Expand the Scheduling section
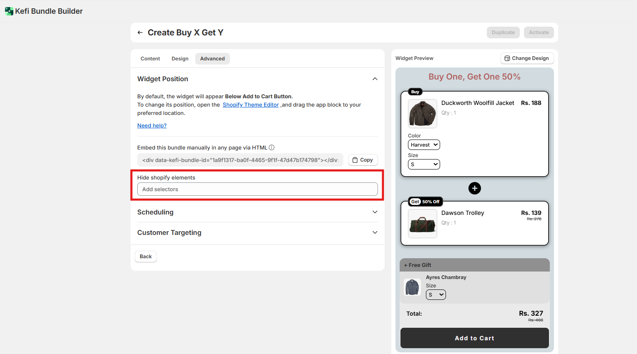 tap(375, 212)
